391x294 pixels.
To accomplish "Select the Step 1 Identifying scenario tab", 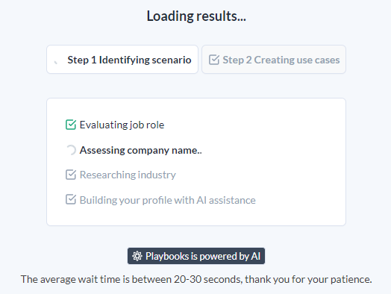I will tap(122, 60).
